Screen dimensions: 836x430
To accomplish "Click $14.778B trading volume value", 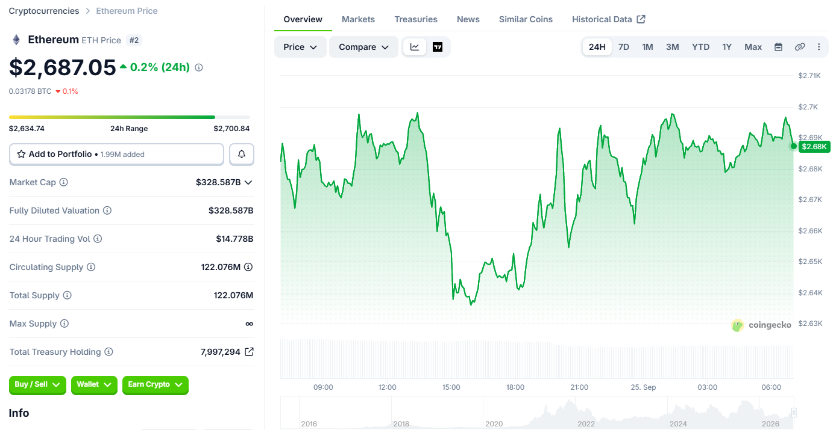I will coord(234,239).
